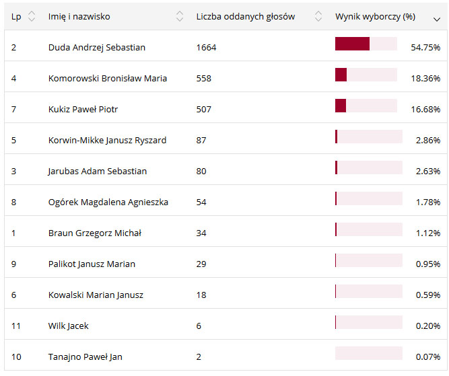Click Komorowski's 18.36% result bar
Image resolution: width=449 pixels, height=376 pixels.
[366, 75]
